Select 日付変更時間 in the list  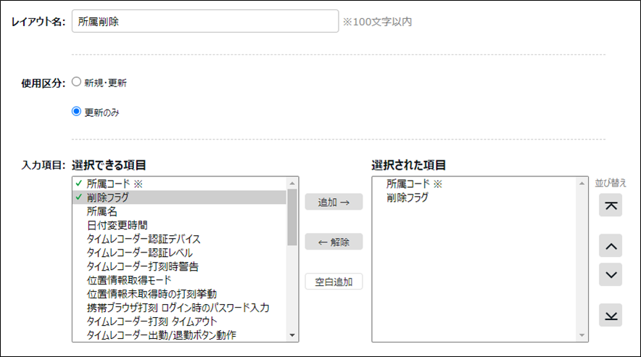point(180,225)
